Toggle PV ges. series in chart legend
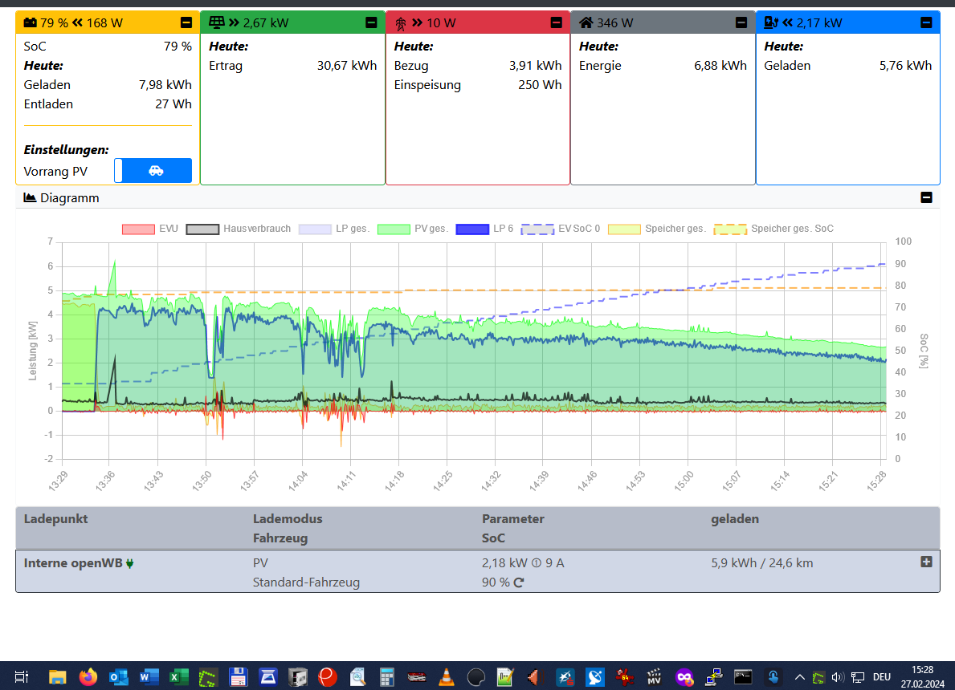The image size is (955, 690). pos(412,229)
